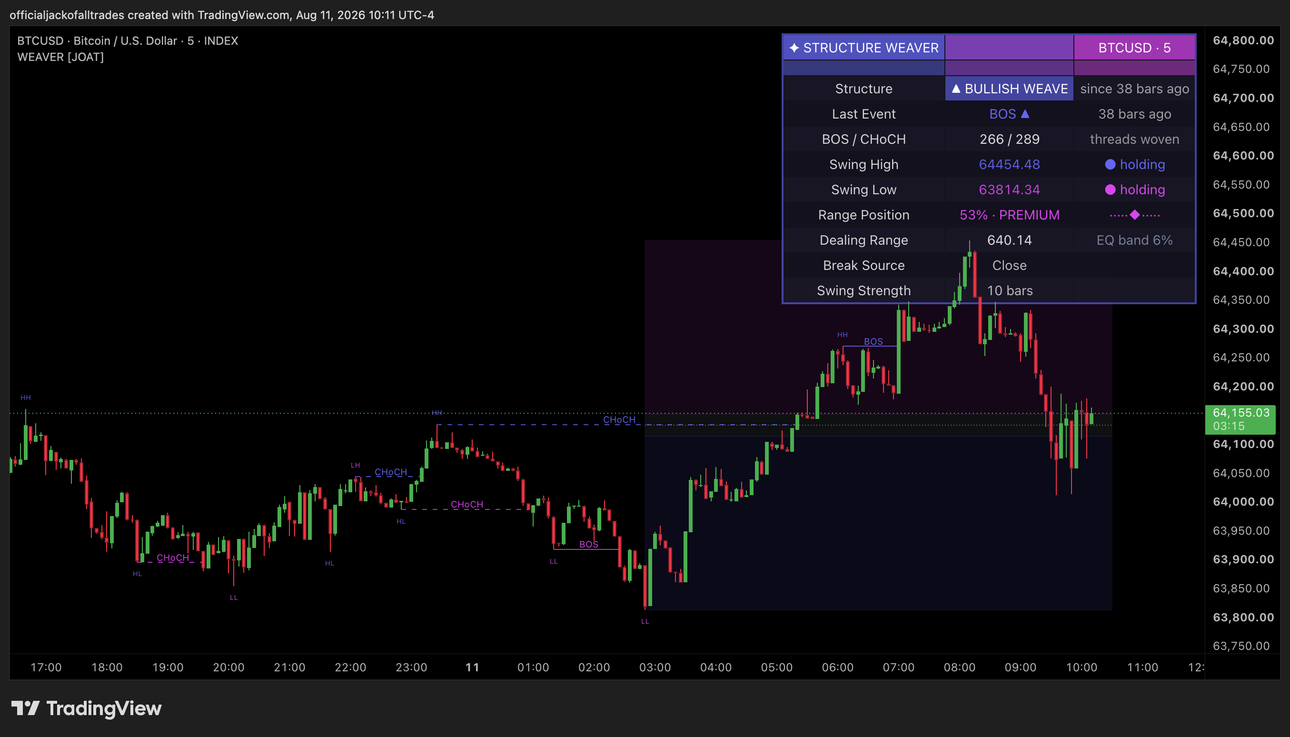Screen dimensions: 1290x737
Task: Click the WEAVER [JOAT] indicator label
Action: [60, 57]
